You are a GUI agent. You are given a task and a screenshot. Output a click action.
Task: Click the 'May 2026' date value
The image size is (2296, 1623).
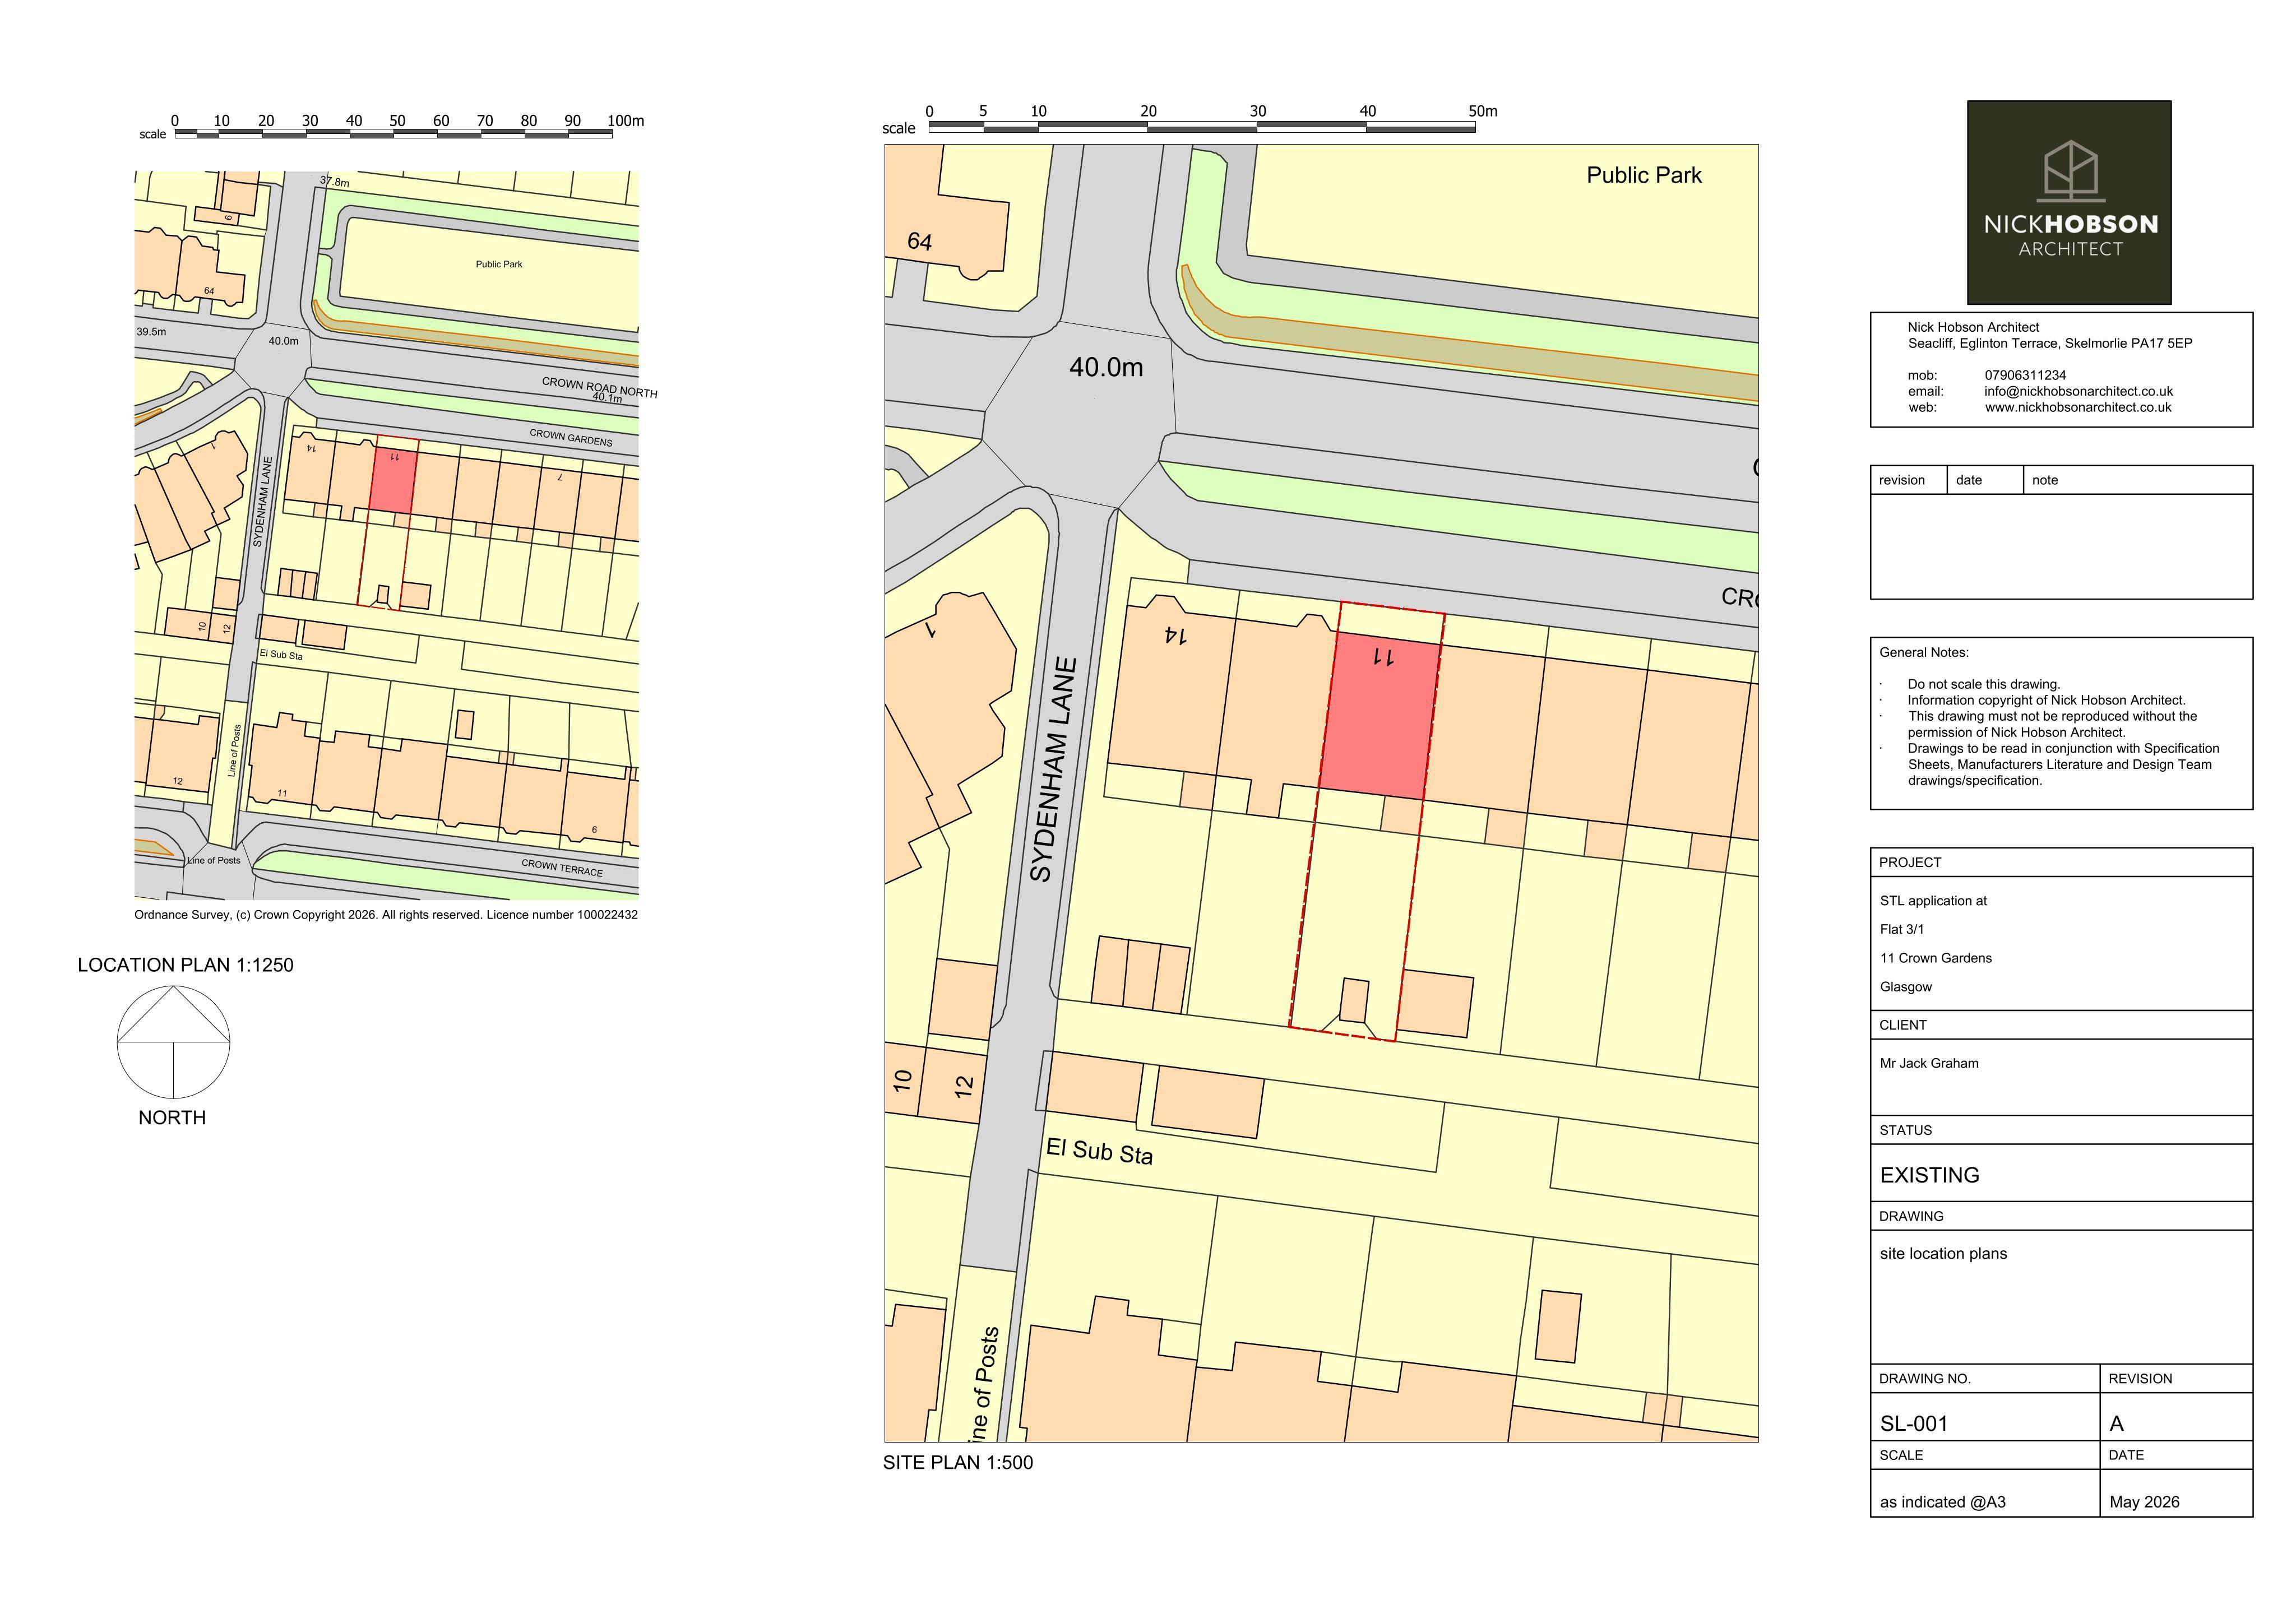pyautogui.click(x=2144, y=1502)
